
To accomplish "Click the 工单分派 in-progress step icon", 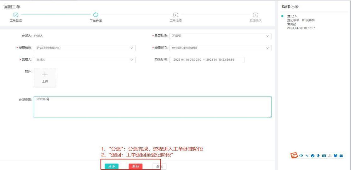I will [x=96, y=15].
